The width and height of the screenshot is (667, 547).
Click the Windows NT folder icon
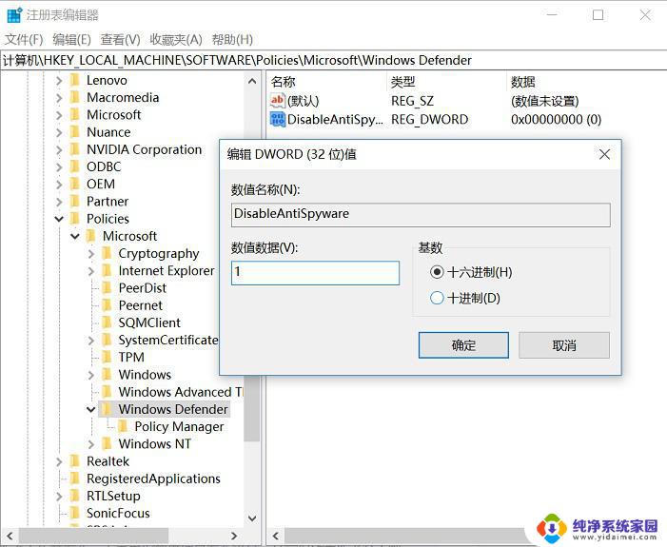(x=107, y=444)
